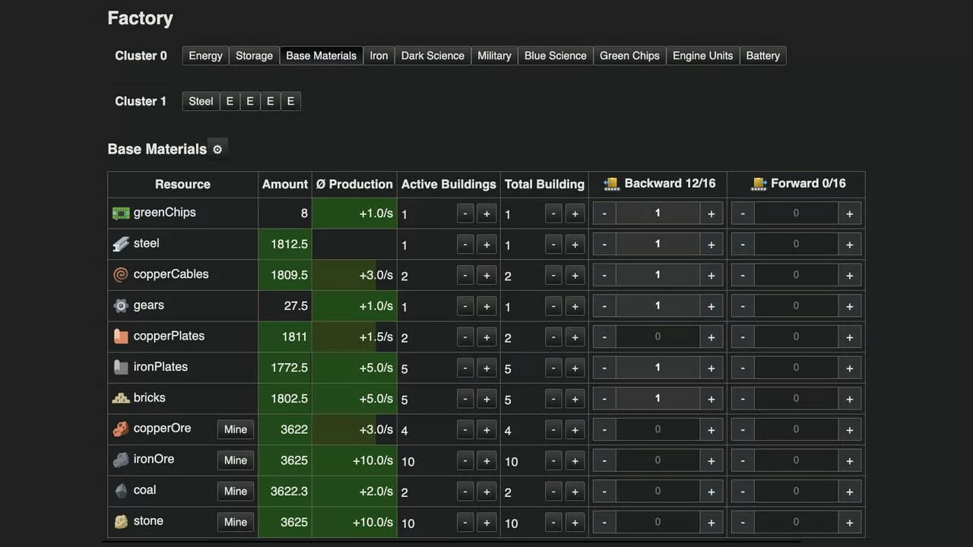
Task: Click the greenChips resource icon
Action: pyautogui.click(x=121, y=213)
